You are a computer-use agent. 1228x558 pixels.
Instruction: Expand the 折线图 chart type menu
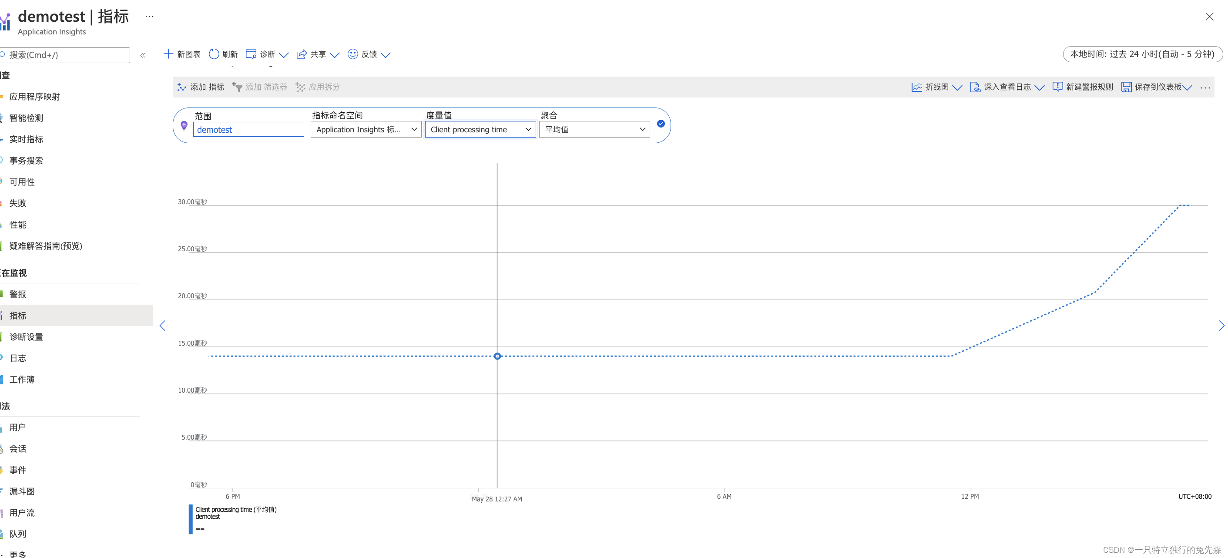tap(936, 87)
